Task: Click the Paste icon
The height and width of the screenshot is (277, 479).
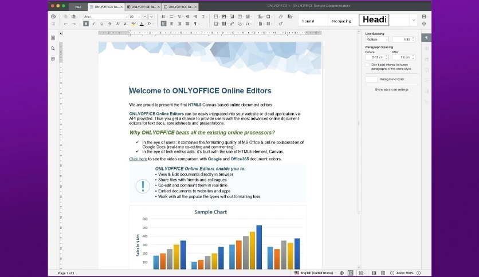Action: coord(73,17)
